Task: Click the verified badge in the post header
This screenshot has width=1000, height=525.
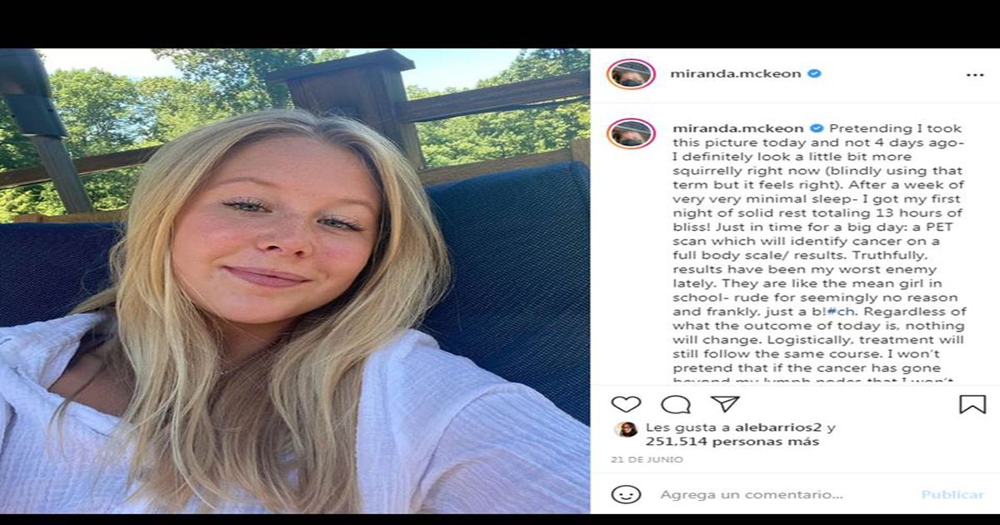Action: click(814, 73)
